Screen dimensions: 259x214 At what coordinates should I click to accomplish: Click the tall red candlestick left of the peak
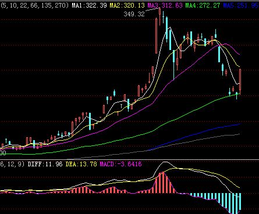(157, 35)
